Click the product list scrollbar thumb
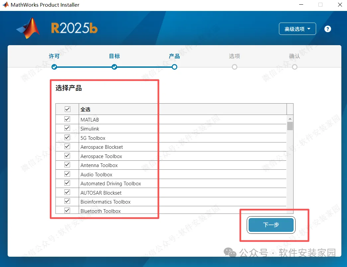The height and width of the screenshot is (267, 347). [x=290, y=126]
